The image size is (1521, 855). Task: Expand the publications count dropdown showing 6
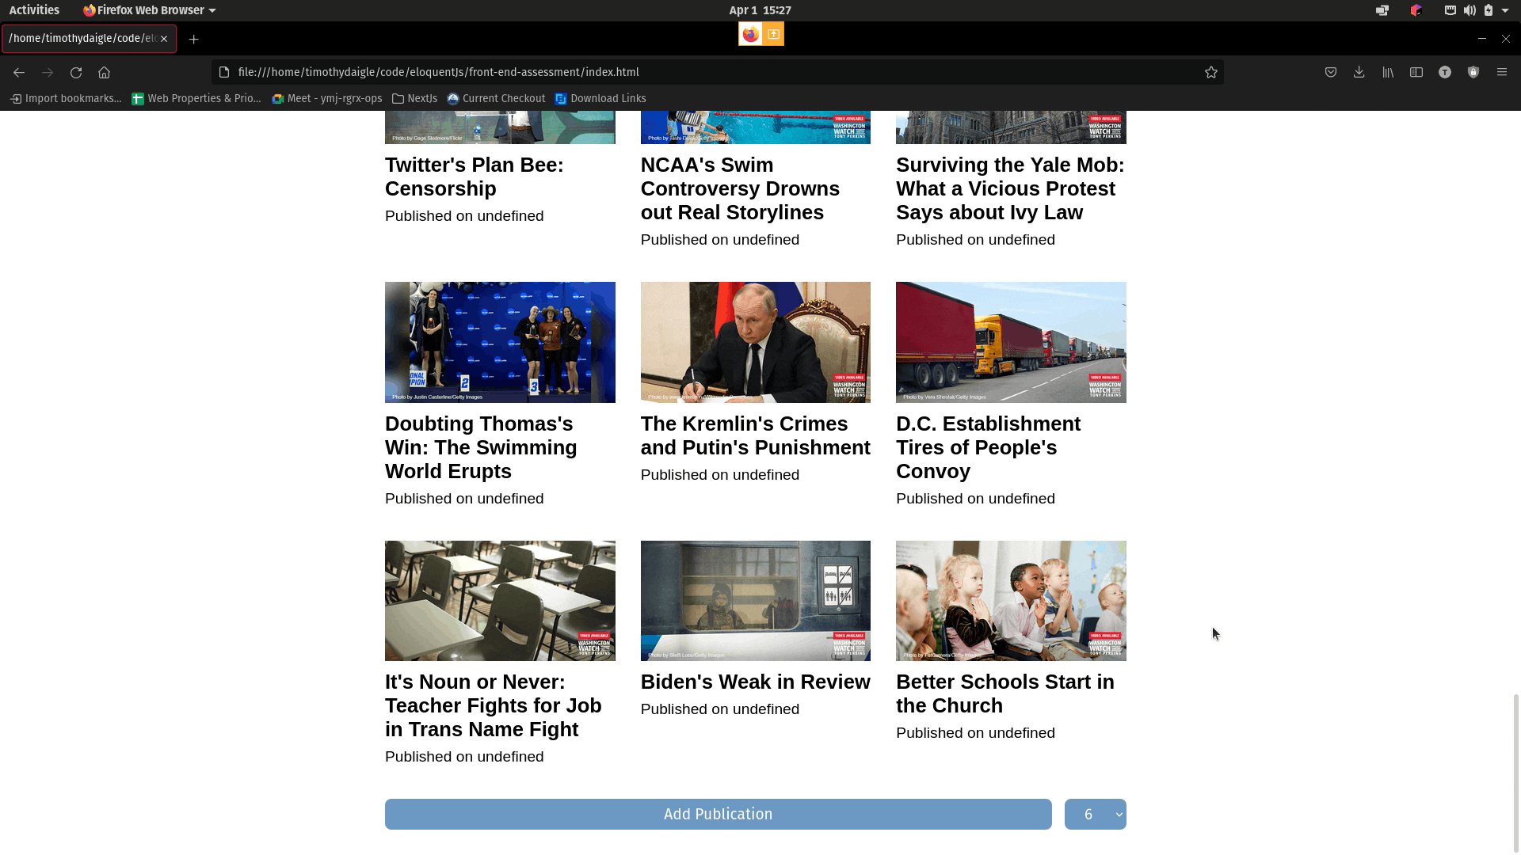click(x=1095, y=814)
